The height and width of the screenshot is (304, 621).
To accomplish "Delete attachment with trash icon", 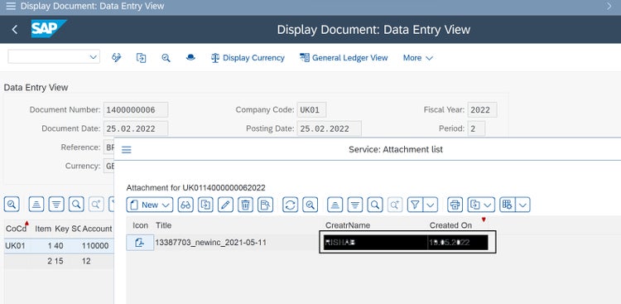I will 246,205.
